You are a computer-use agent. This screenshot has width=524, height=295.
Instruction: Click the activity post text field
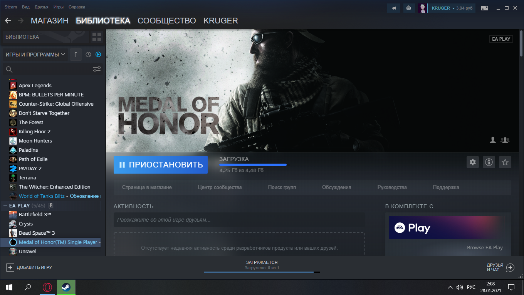click(239, 220)
